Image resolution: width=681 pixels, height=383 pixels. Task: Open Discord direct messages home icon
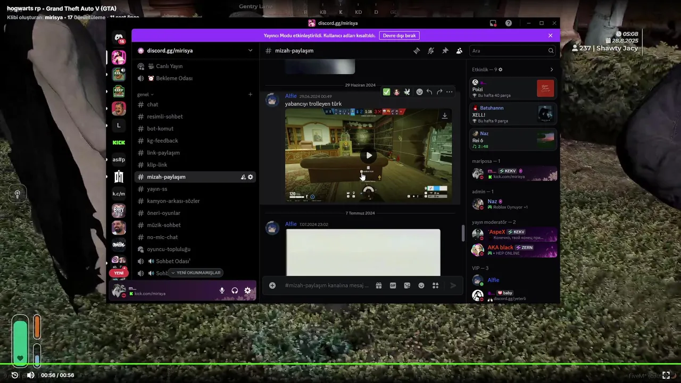[119, 37]
